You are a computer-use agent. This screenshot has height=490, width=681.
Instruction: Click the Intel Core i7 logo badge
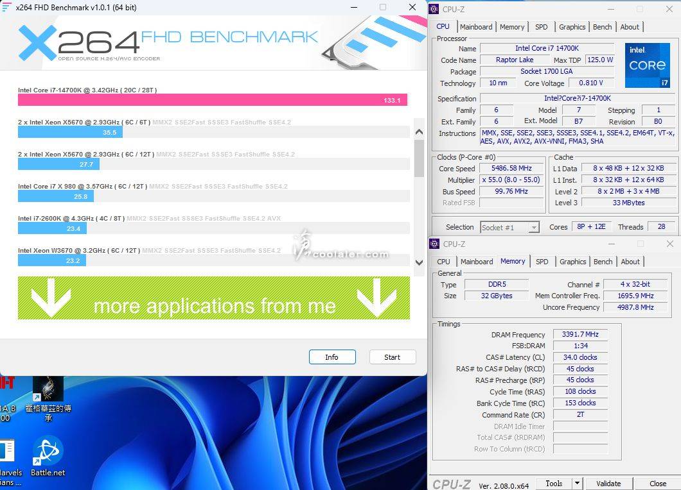[x=647, y=65]
